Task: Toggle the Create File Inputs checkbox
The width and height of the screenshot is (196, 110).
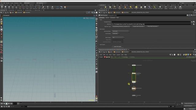Action: 112,46
